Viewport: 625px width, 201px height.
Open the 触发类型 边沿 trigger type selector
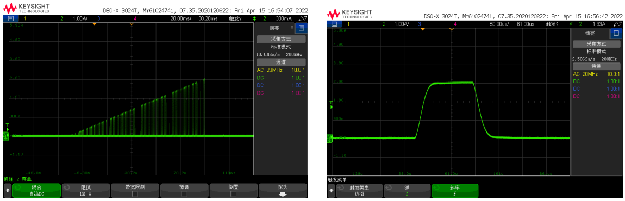tap(359, 191)
